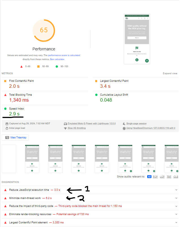This screenshot has width=180, height=227.
Task: Click the 'Initial page load' text
Action: pos(17,128)
